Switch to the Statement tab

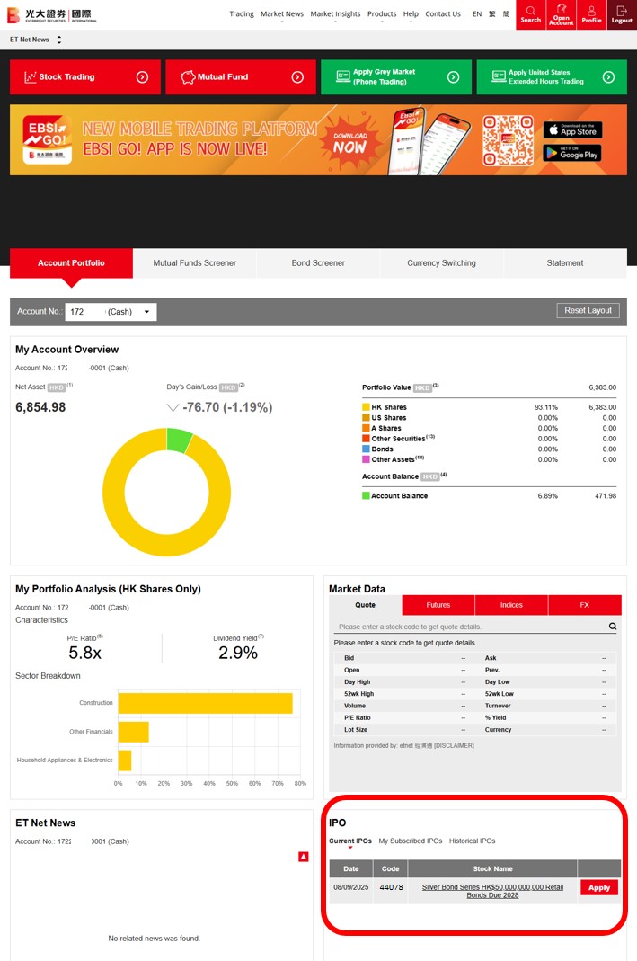point(565,262)
